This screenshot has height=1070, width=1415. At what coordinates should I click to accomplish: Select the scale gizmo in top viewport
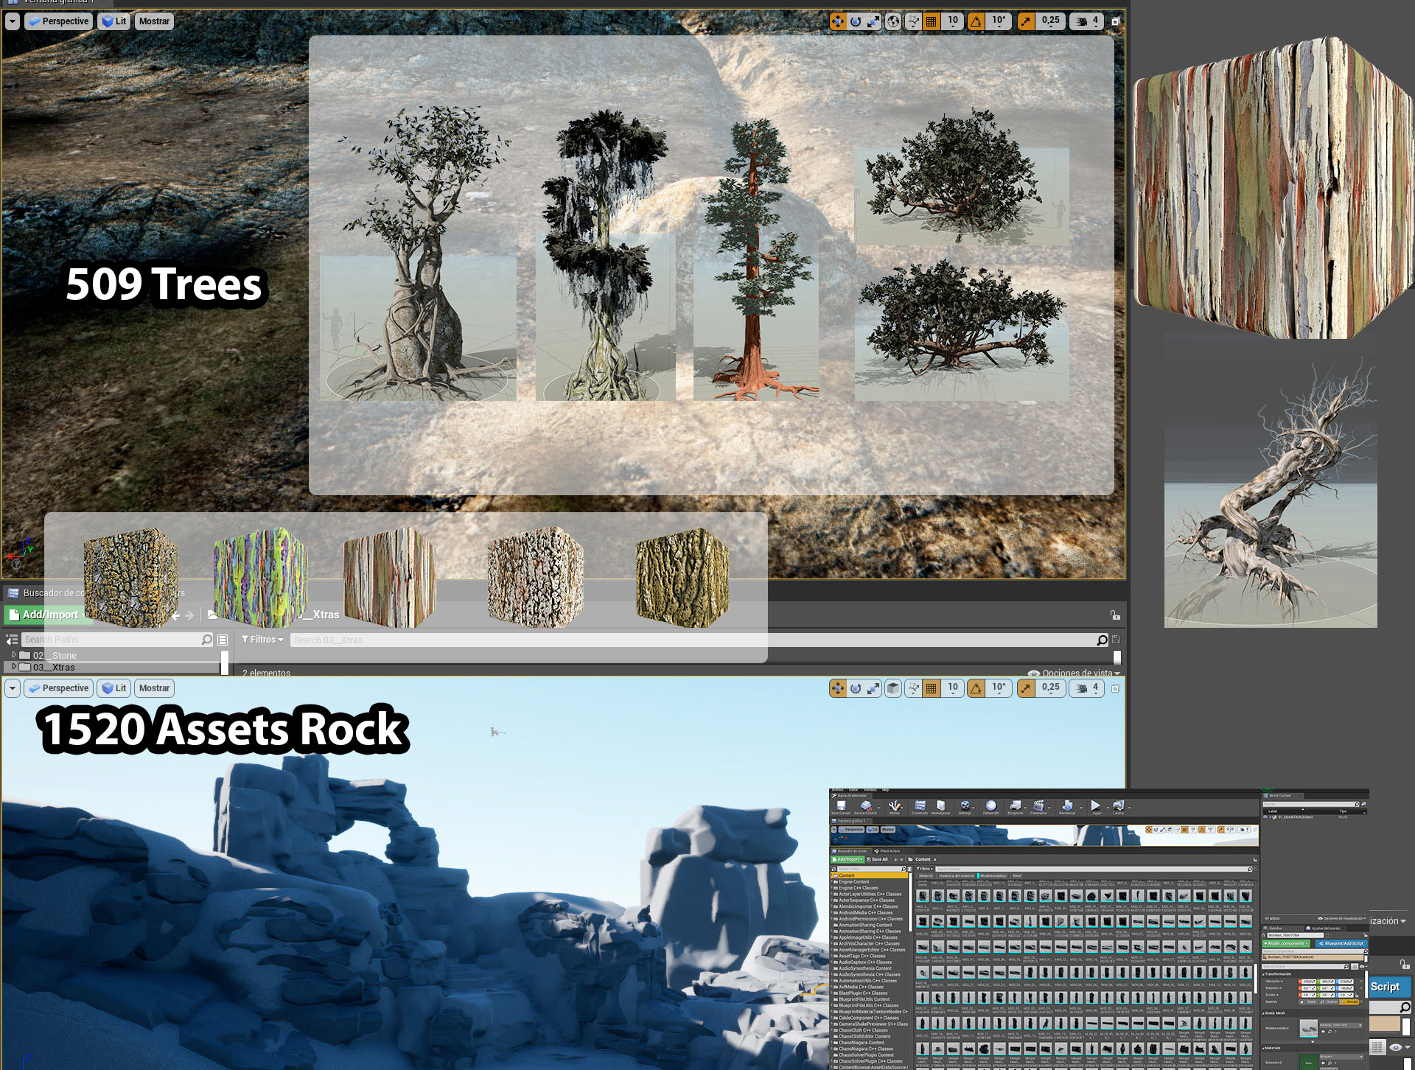pos(873,21)
